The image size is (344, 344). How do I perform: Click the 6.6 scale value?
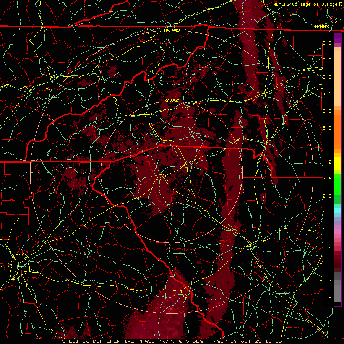[x=327, y=111]
